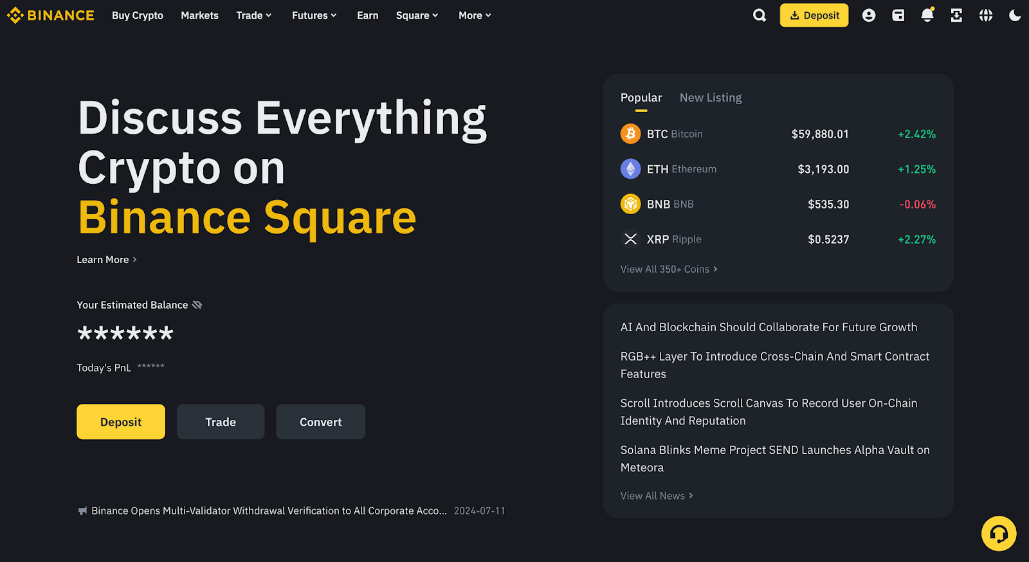Click the BNB coin icon
The width and height of the screenshot is (1029, 562).
coord(630,204)
